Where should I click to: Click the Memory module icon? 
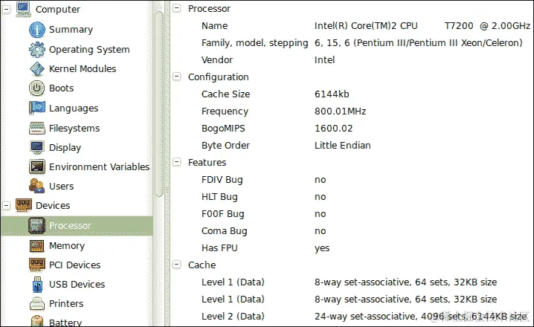point(36,246)
